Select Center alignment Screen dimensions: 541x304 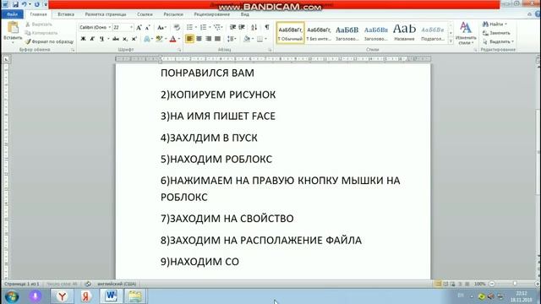(199, 39)
